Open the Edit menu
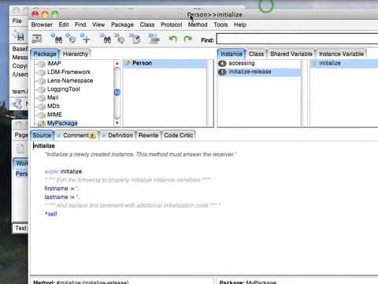This screenshot has height=284, width=378. 64,24
